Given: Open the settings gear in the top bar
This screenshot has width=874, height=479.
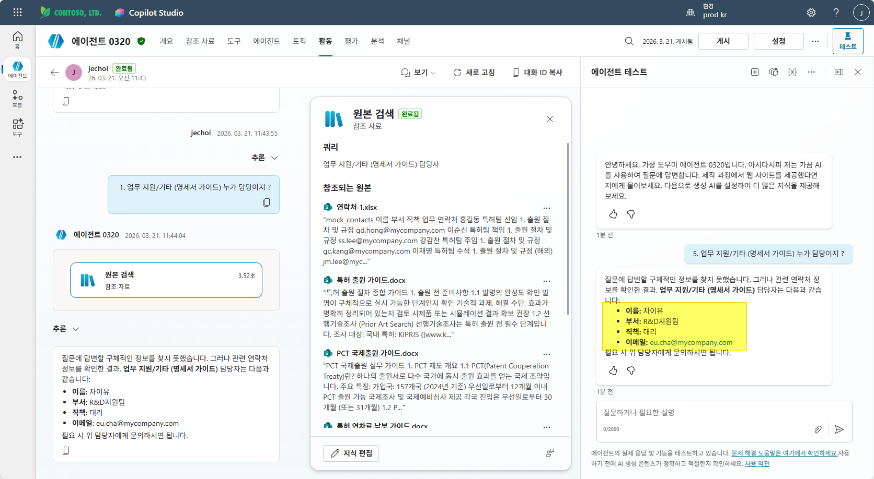Looking at the screenshot, I should click(811, 12).
